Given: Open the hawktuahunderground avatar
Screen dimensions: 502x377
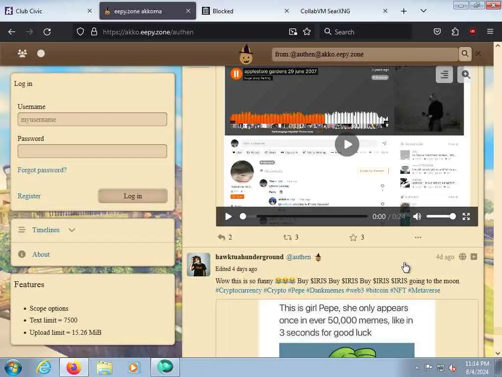Looking at the screenshot, I should 199,265.
